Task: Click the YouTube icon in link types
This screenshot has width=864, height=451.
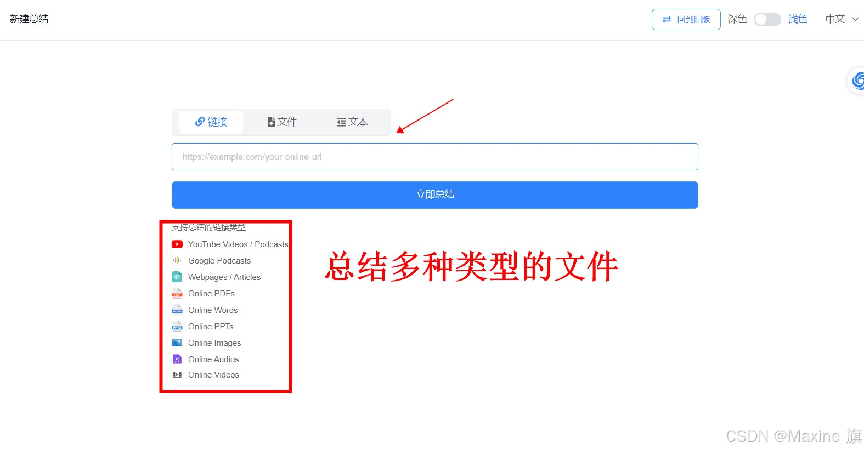Action: point(177,244)
